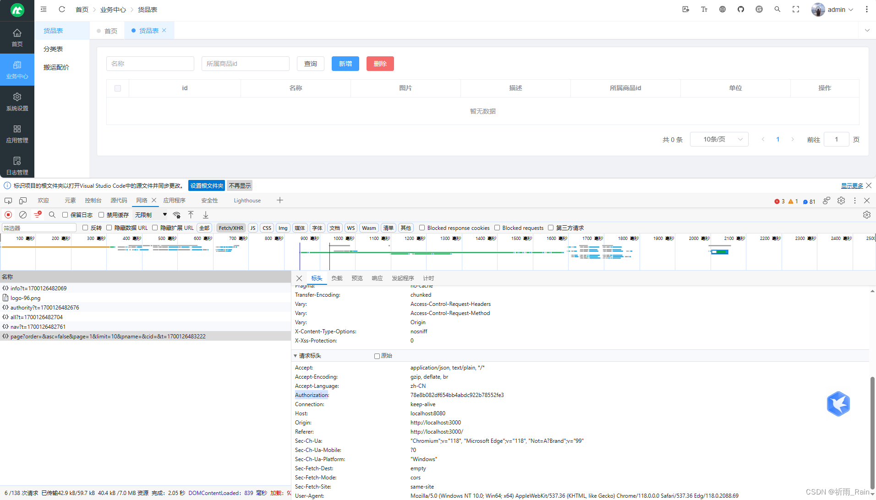Go to next page arrow in pagination

point(793,139)
